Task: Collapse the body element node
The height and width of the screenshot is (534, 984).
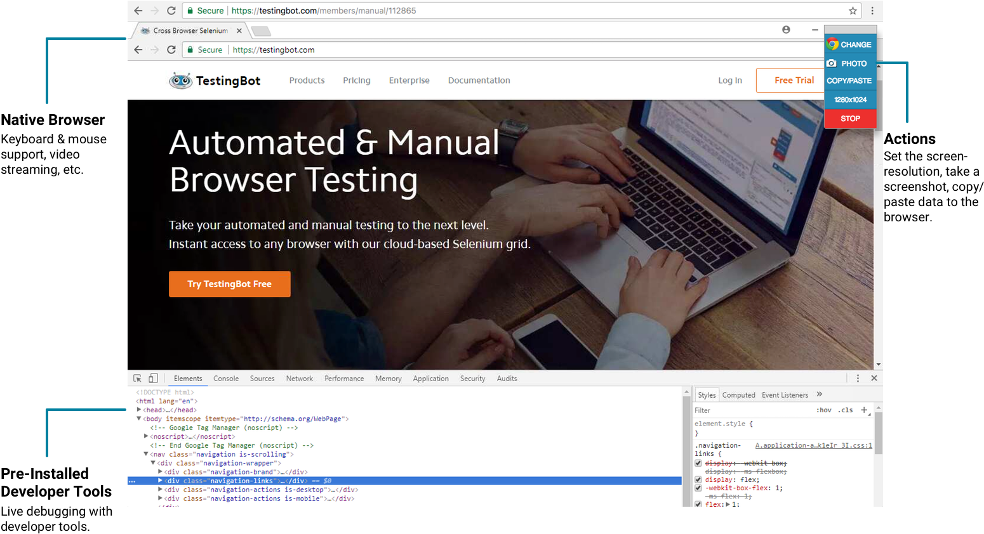Action: tap(139, 419)
